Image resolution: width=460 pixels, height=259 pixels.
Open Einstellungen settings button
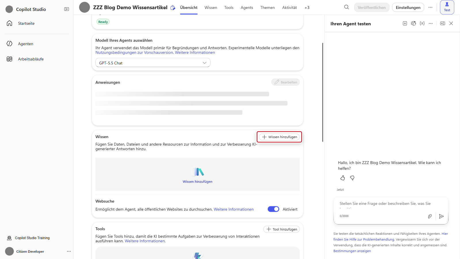pyautogui.click(x=408, y=7)
